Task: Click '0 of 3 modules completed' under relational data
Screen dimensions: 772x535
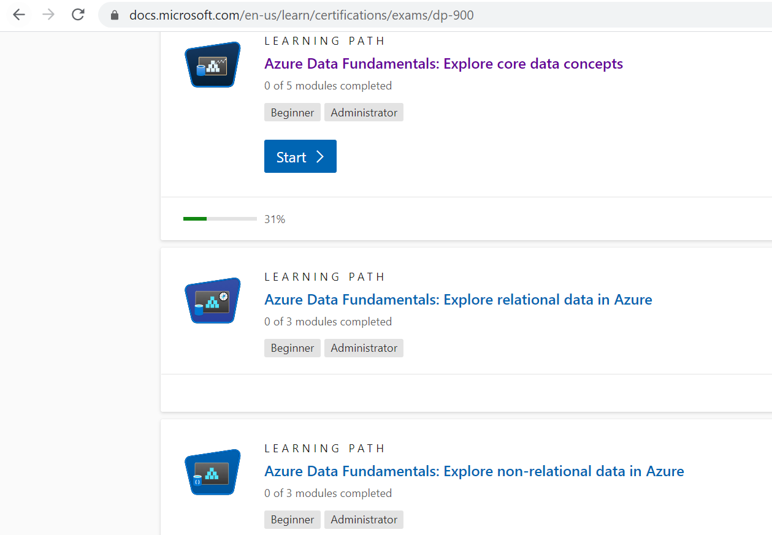Action: coord(328,322)
